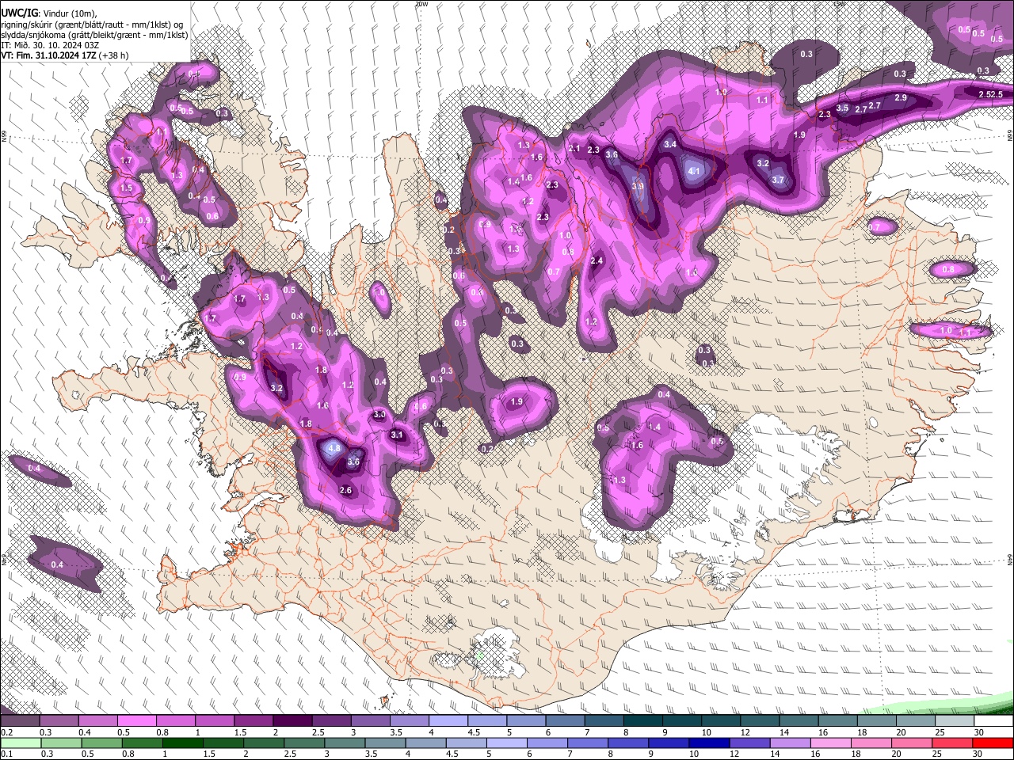
Task: Click the violet swatch between 12 and 14 lower scale
Action: 750,743
